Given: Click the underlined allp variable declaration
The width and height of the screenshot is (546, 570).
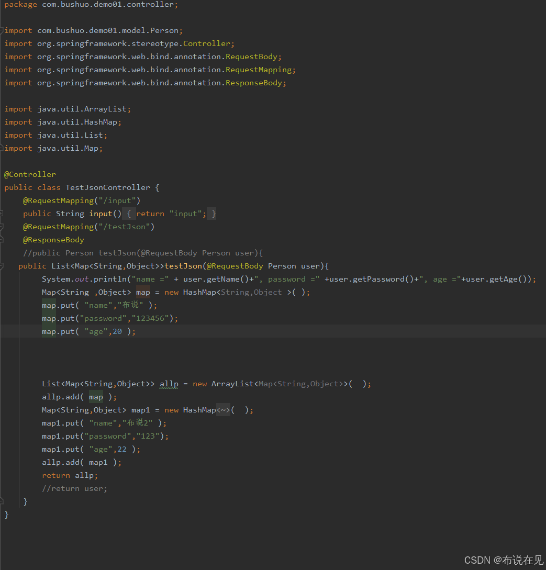Looking at the screenshot, I should click(x=169, y=384).
